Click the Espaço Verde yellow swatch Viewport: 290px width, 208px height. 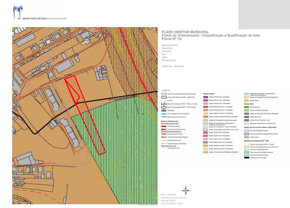(x=246, y=100)
